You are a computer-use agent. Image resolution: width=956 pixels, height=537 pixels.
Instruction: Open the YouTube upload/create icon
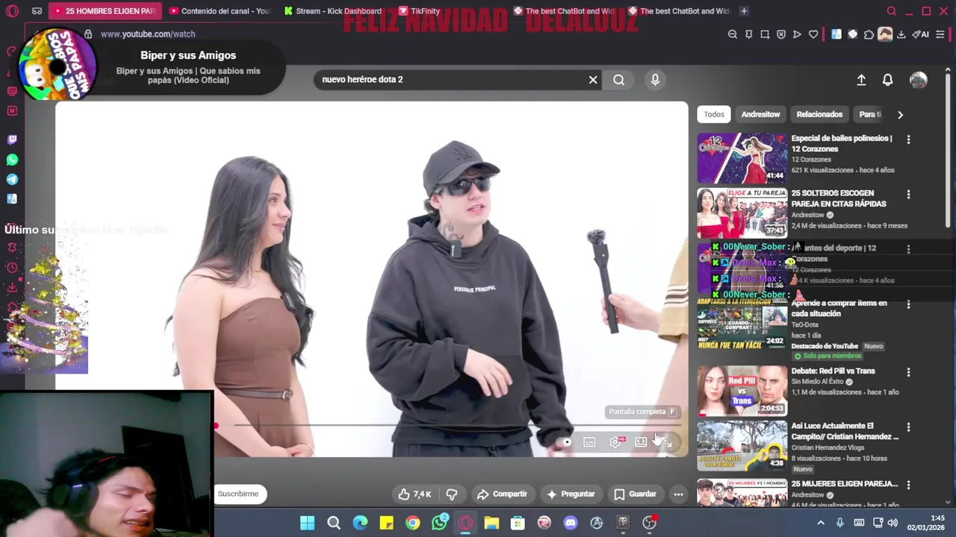coord(861,80)
